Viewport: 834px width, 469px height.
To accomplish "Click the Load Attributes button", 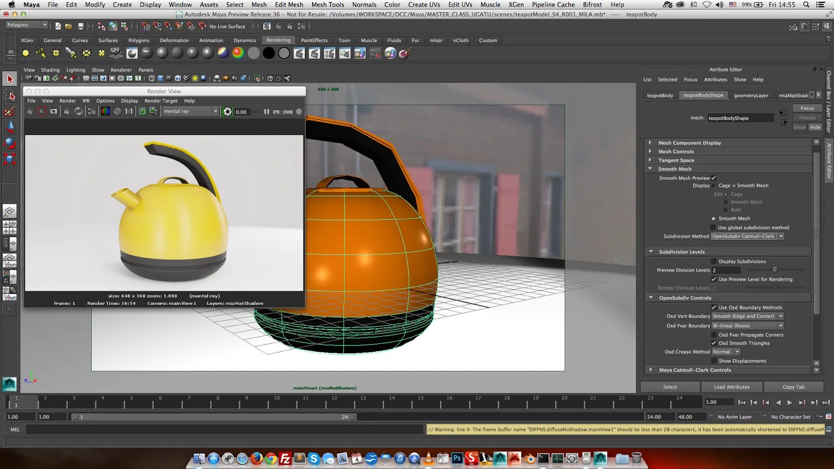I will pos(731,387).
